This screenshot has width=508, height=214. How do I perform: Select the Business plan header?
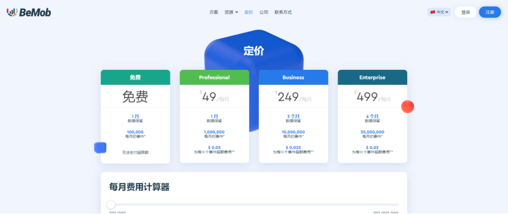click(x=293, y=77)
